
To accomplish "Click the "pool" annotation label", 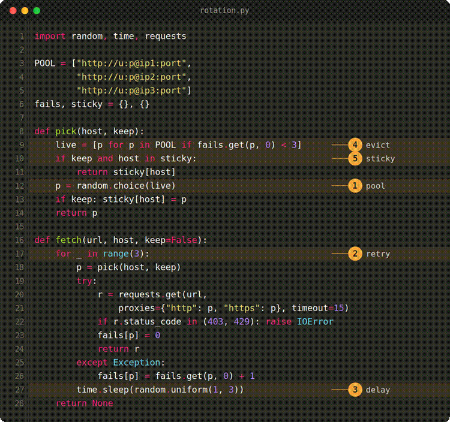I will pos(375,186).
